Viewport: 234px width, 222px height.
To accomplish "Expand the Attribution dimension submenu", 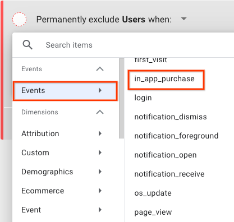I will click(x=100, y=133).
